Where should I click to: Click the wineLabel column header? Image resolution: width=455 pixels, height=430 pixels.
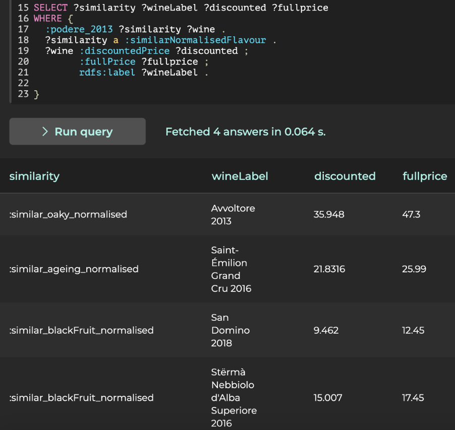240,176
